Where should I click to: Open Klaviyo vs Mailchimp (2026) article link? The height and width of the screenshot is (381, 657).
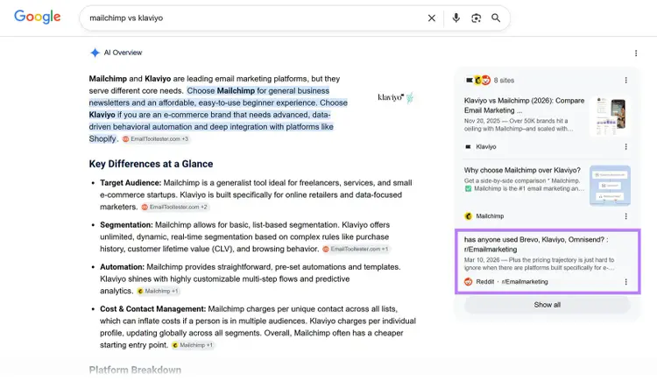click(524, 105)
